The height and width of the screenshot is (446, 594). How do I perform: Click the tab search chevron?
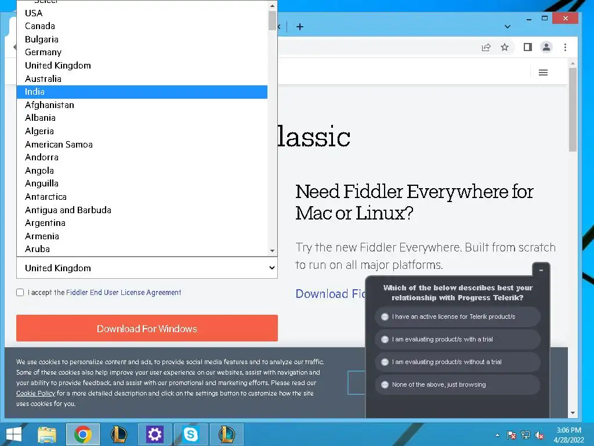[x=508, y=27]
